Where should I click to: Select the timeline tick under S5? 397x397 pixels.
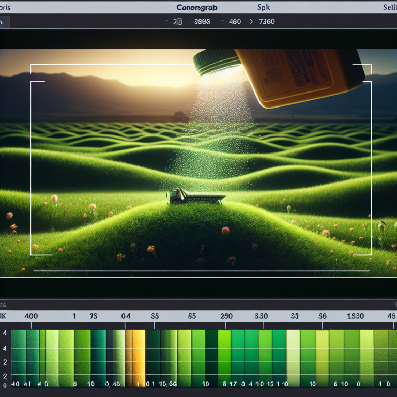coord(155,325)
